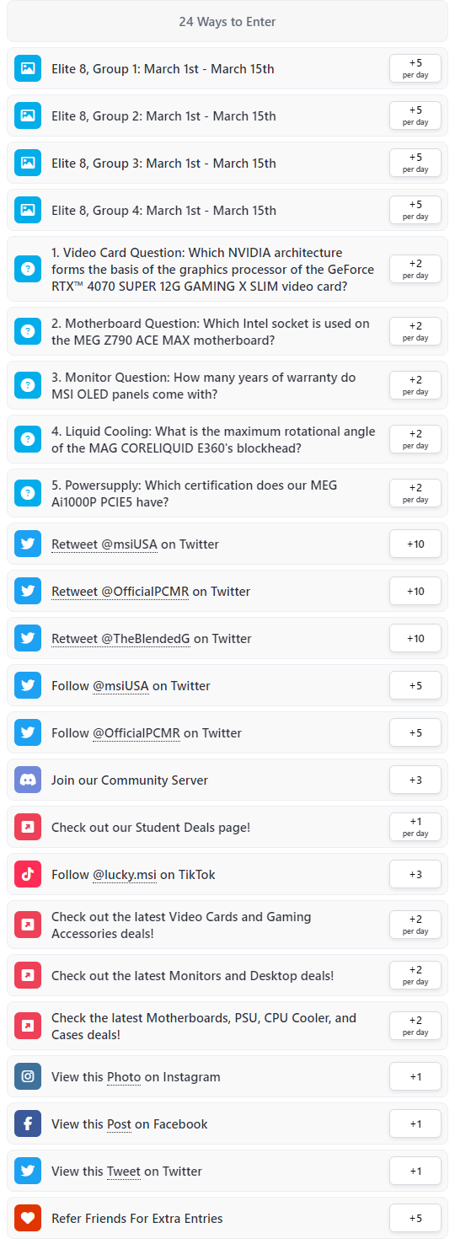Open the Monitors and Desktop deals entry
Viewport: 455px width, 1244px height.
coord(227,976)
